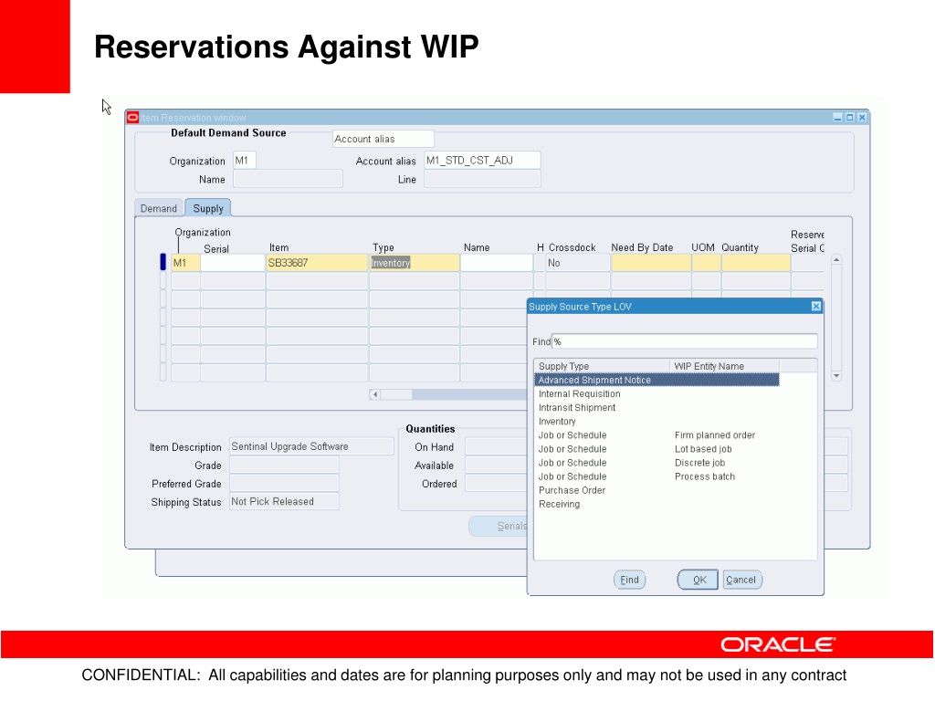Click the left arrow of horizontal scrollbar
935x701 pixels.
[375, 394]
